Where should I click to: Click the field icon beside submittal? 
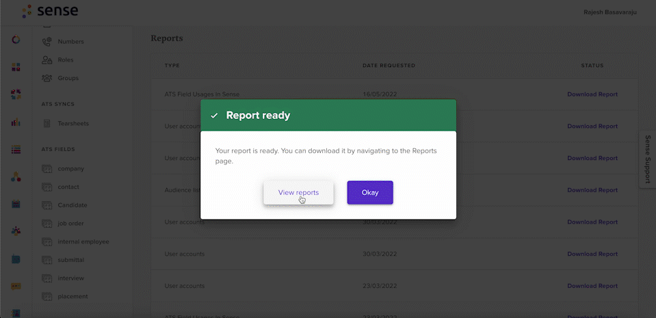(47, 260)
